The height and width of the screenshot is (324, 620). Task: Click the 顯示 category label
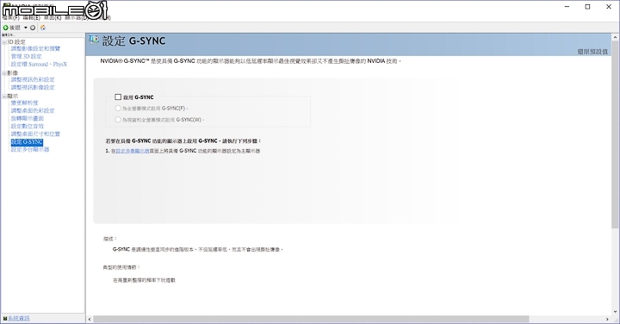pos(13,97)
